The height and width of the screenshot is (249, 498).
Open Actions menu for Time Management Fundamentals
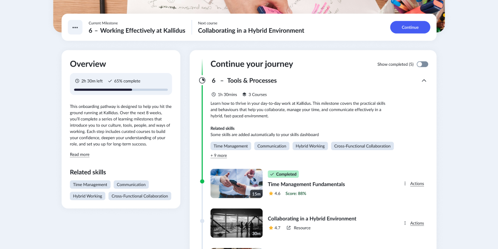pyautogui.click(x=417, y=184)
